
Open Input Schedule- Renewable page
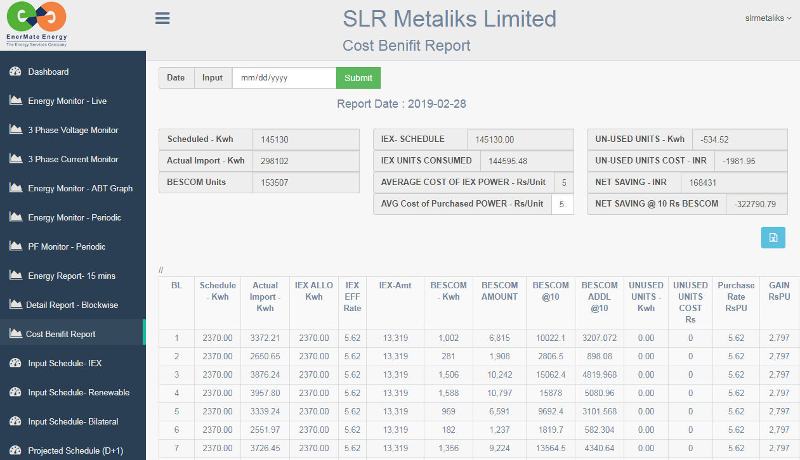pos(79,392)
